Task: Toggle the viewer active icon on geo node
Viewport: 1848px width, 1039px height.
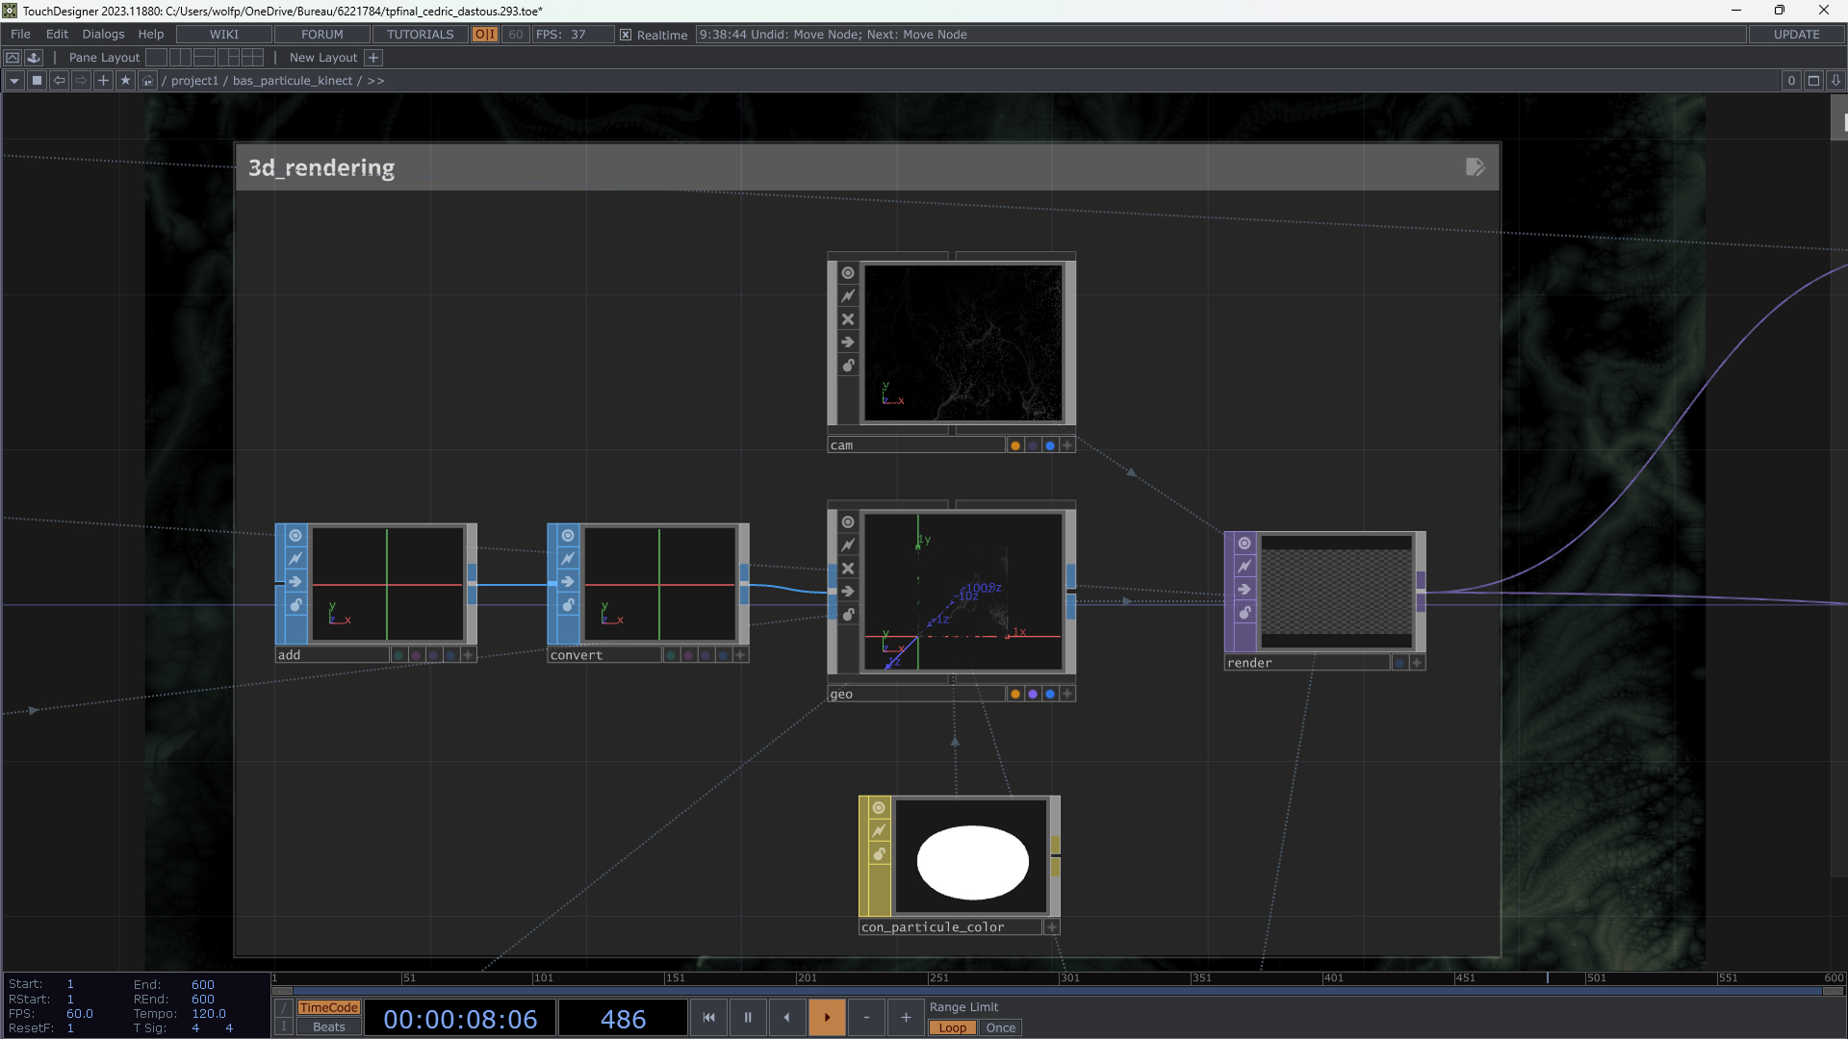Action: [x=848, y=522]
